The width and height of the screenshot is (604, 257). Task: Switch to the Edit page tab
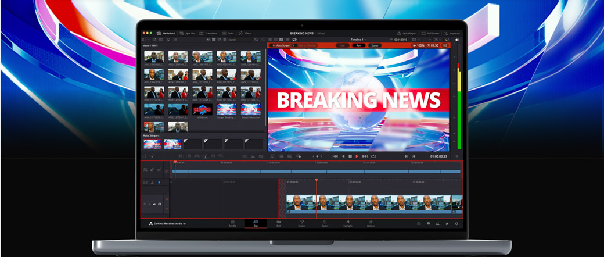(x=278, y=223)
